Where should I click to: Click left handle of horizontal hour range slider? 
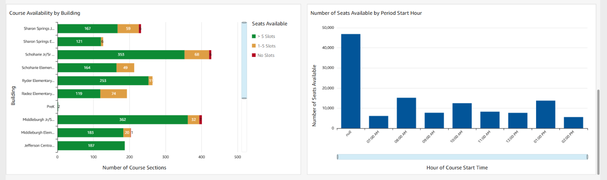(x=338, y=157)
